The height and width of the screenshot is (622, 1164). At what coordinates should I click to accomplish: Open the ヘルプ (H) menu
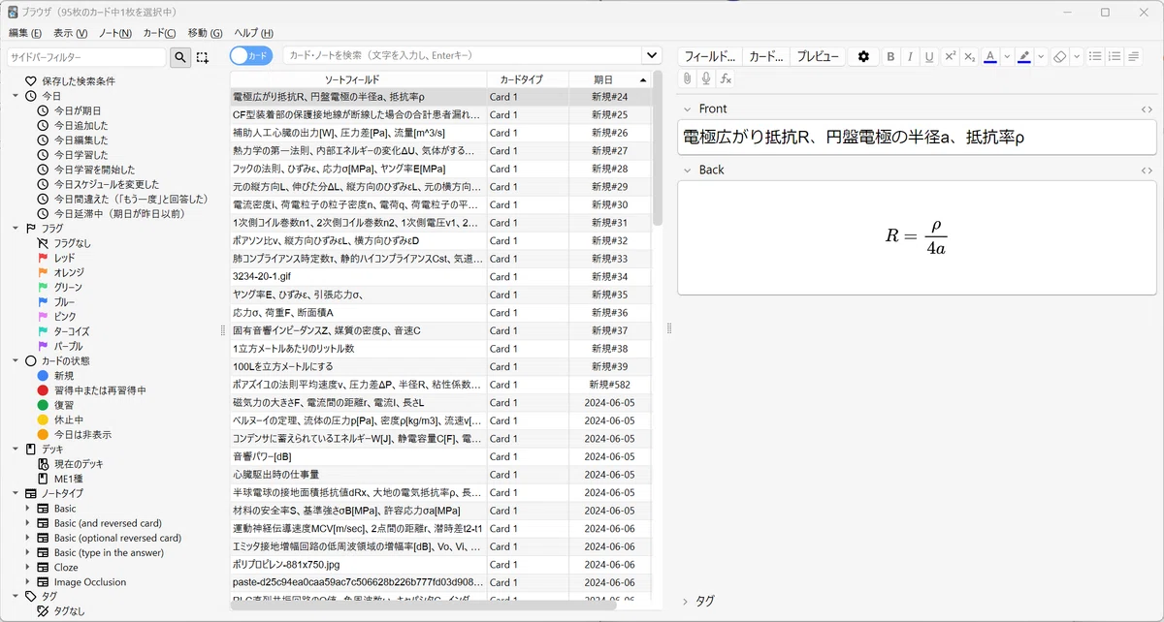click(253, 33)
